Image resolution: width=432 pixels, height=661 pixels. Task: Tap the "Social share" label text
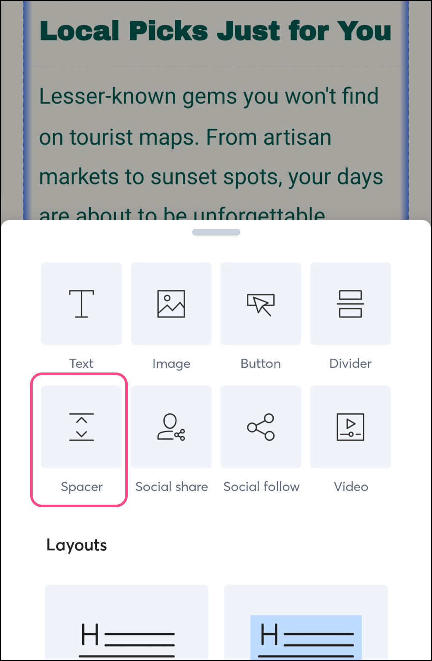pos(172,487)
